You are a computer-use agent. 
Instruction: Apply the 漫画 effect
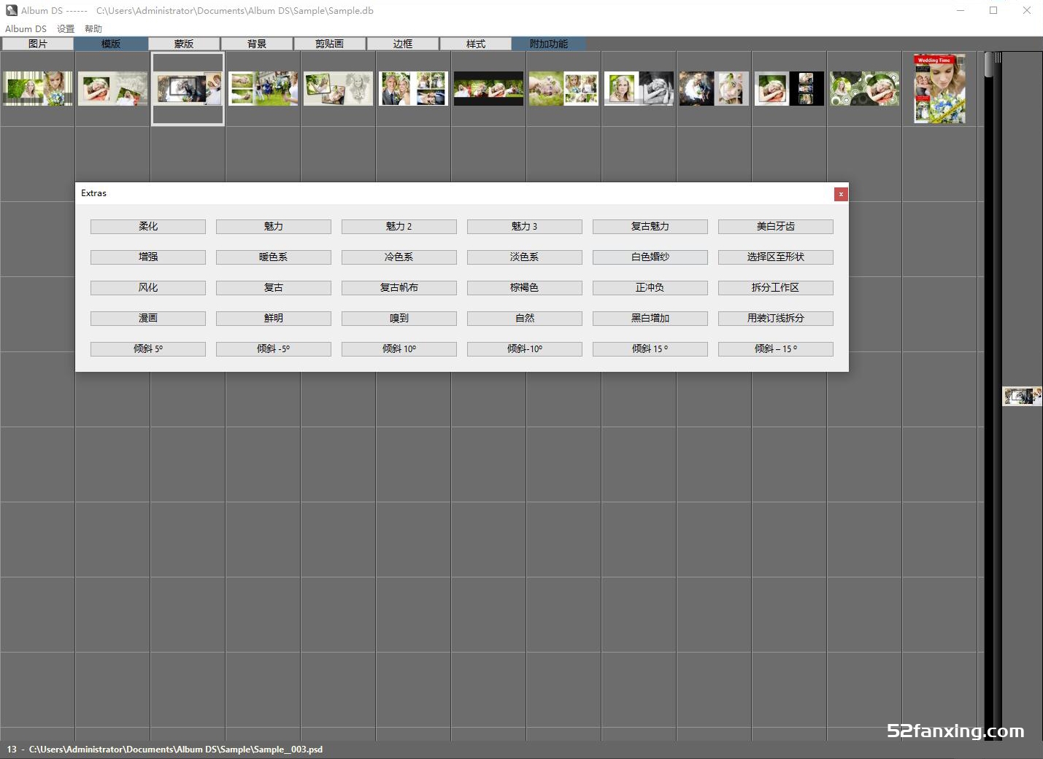point(148,319)
